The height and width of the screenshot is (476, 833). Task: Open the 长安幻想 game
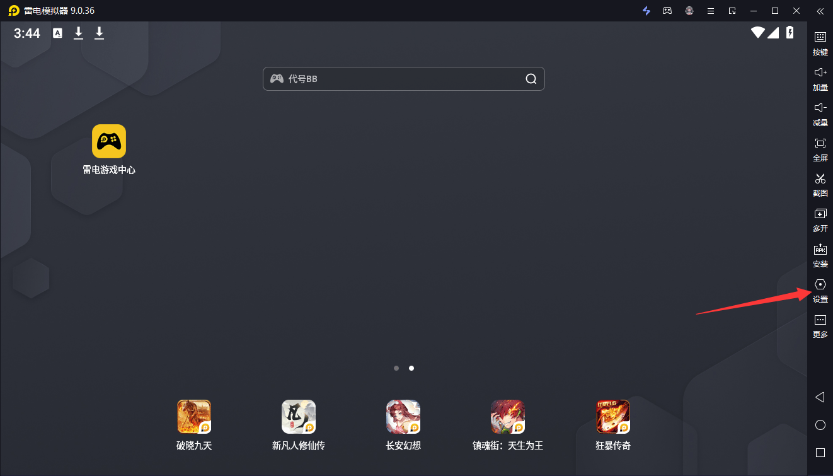(x=403, y=417)
